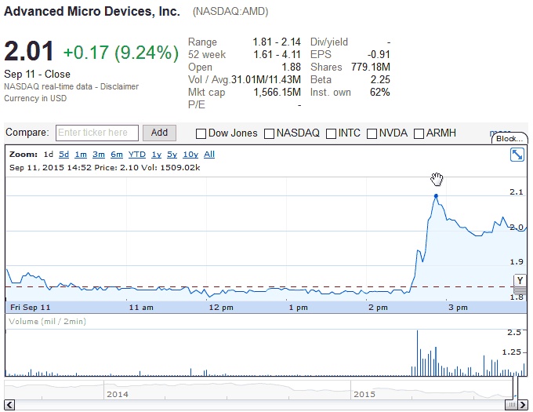The image size is (533, 412).
Task: Show the 10y chart range
Action: point(190,155)
